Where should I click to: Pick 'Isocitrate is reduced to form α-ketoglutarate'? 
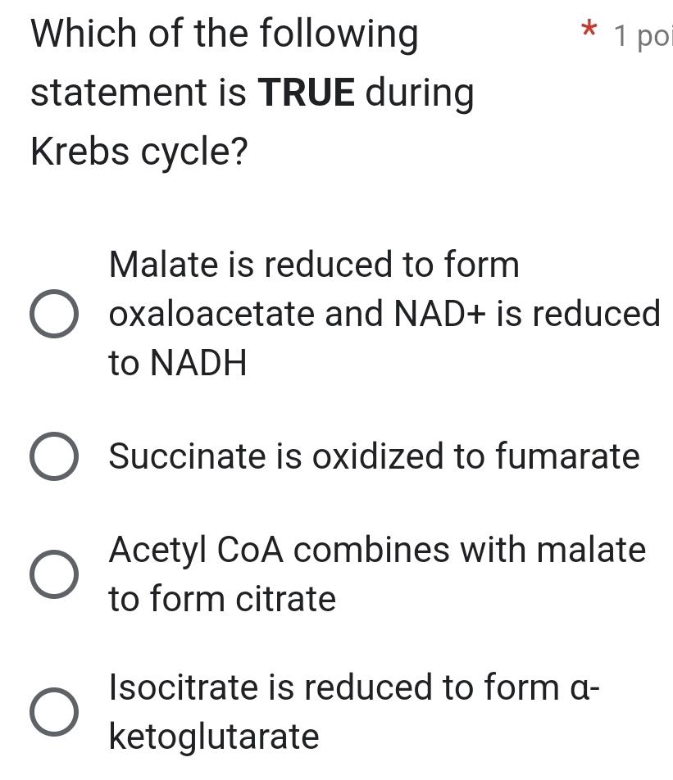click(54, 712)
